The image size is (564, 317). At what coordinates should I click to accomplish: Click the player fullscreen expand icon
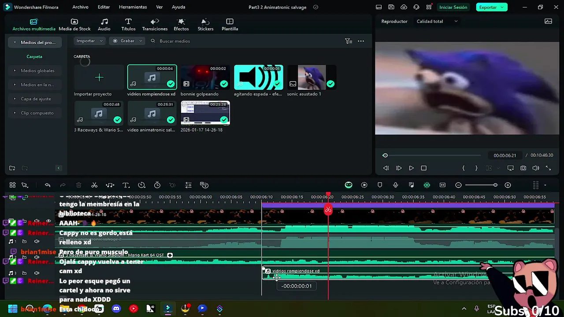pyautogui.click(x=548, y=168)
